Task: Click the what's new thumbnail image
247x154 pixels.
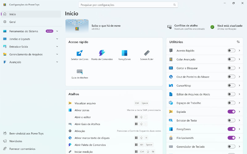Action: point(77,26)
